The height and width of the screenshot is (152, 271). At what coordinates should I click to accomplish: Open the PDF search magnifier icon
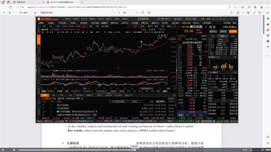(232, 13)
